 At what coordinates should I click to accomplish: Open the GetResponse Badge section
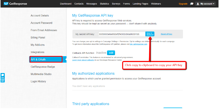[43, 67]
